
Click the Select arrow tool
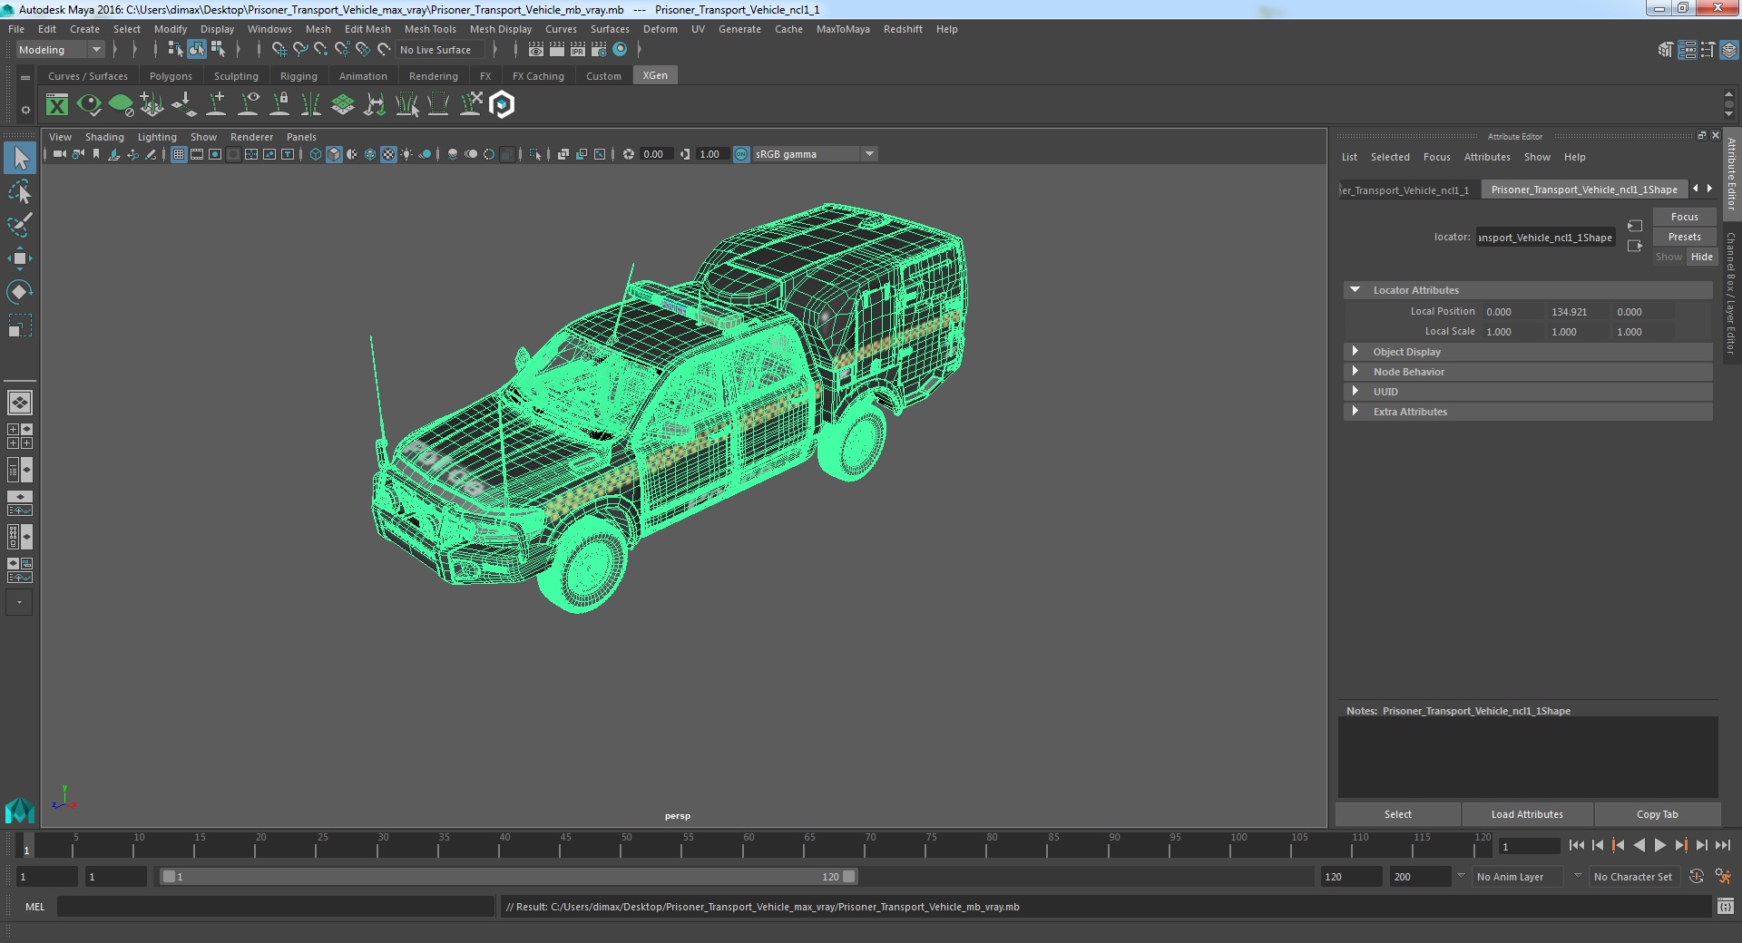pyautogui.click(x=20, y=159)
